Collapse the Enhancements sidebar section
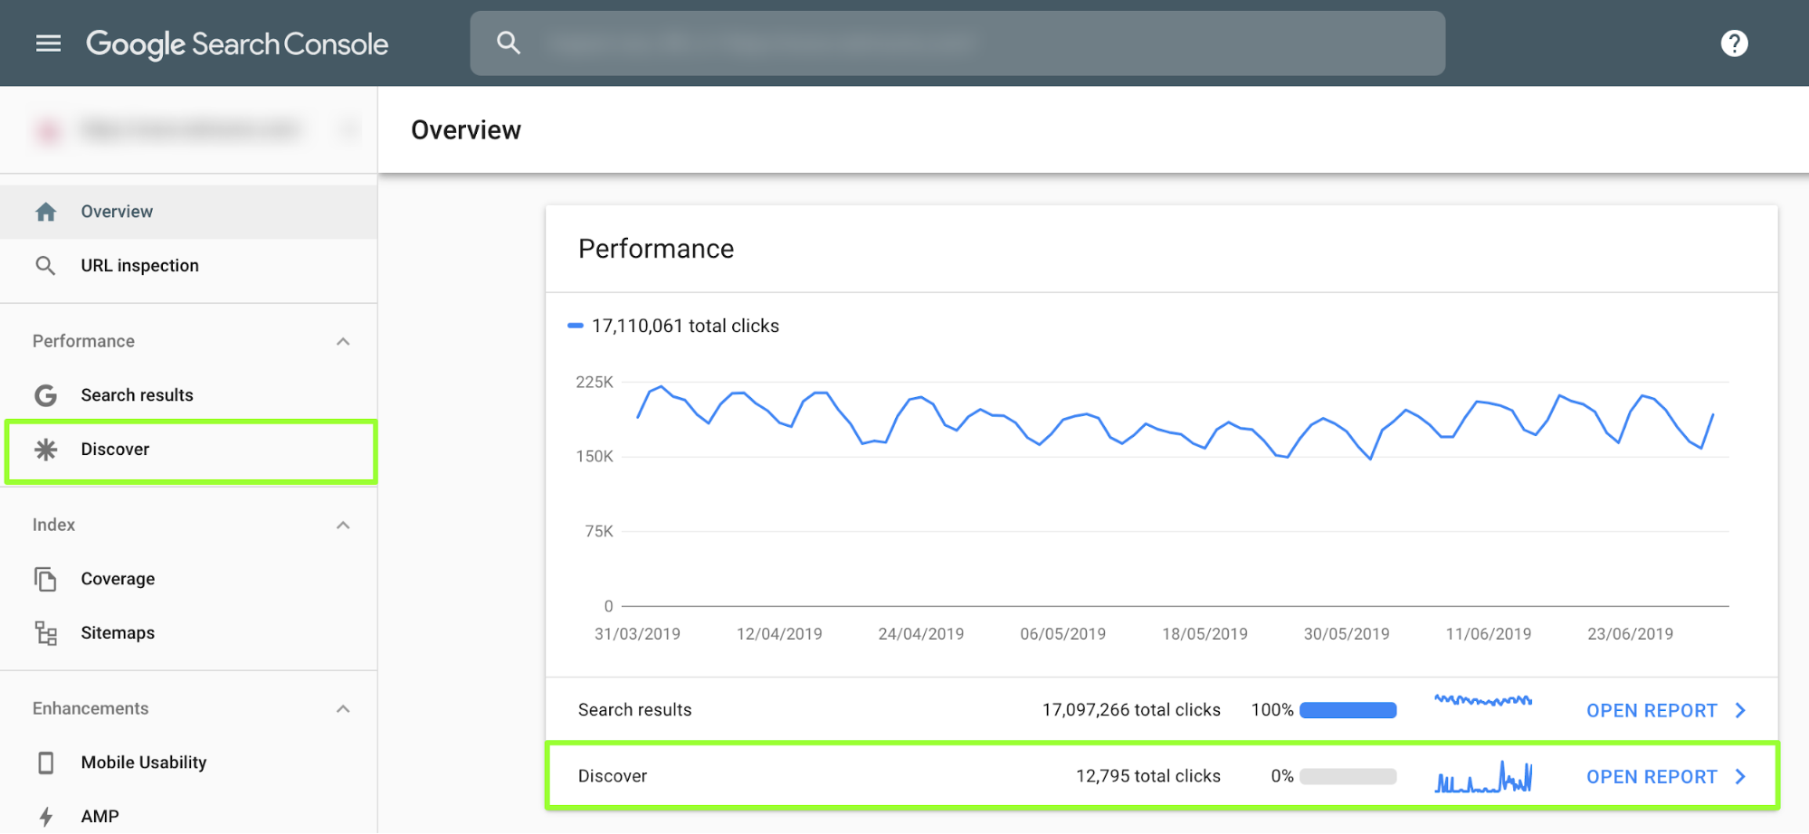 pyautogui.click(x=343, y=709)
